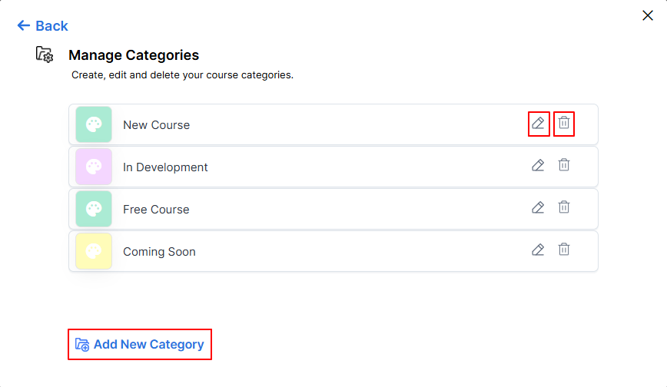Image resolution: width=667 pixels, height=387 pixels.
Task: Select the Free Course category name
Action: coord(156,209)
